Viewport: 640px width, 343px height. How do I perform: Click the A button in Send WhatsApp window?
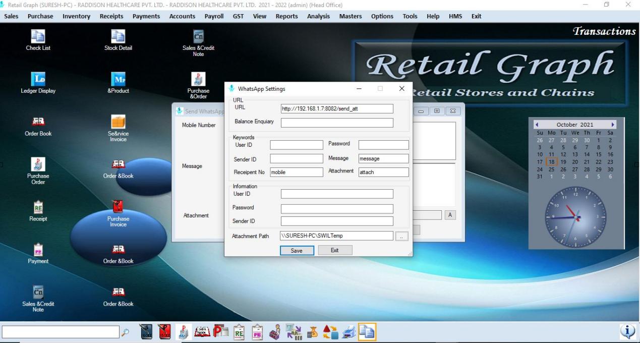point(450,215)
